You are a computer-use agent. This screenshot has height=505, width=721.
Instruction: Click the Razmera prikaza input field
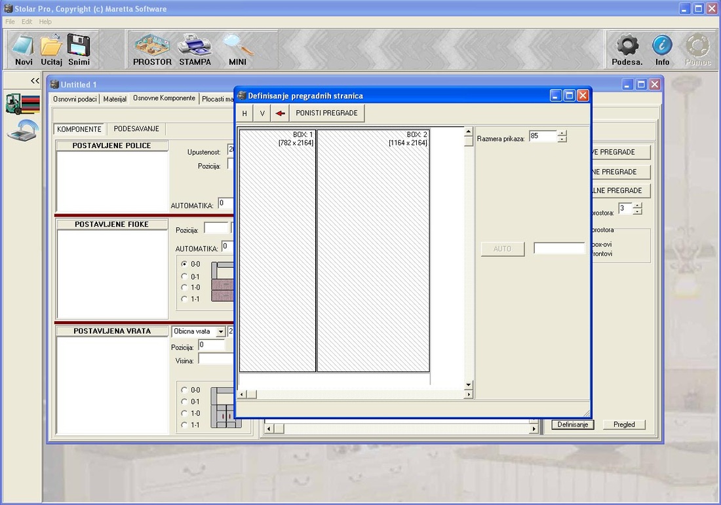[x=542, y=136]
